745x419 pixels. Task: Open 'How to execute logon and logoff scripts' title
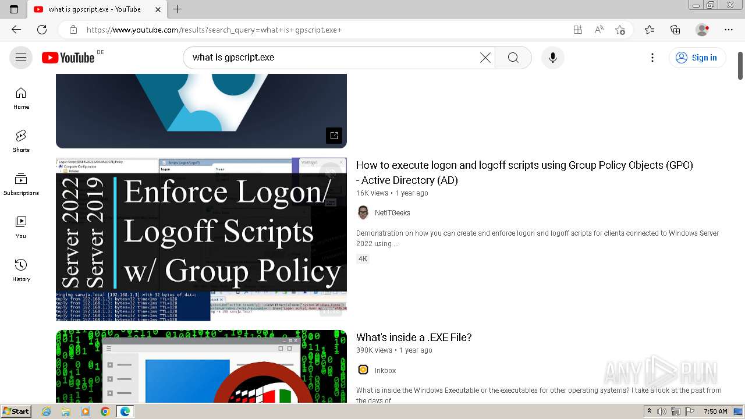tap(524, 172)
